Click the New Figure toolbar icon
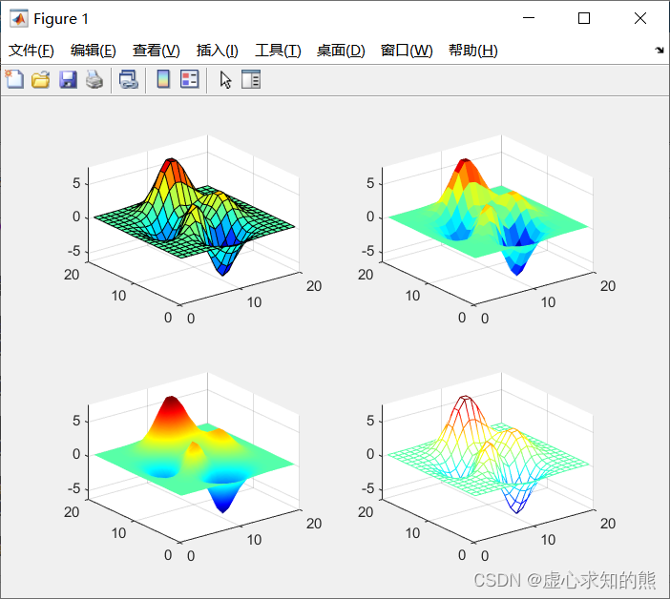The width and height of the screenshot is (670, 599). [14, 79]
